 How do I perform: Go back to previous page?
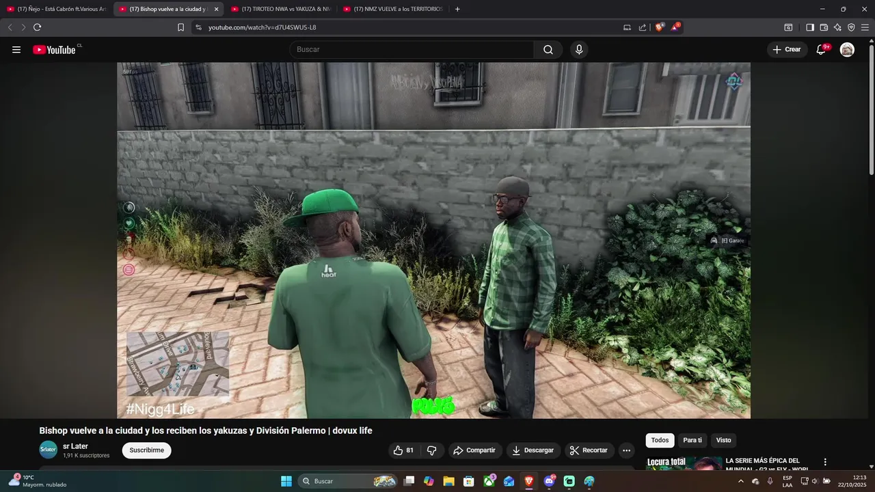[10, 27]
